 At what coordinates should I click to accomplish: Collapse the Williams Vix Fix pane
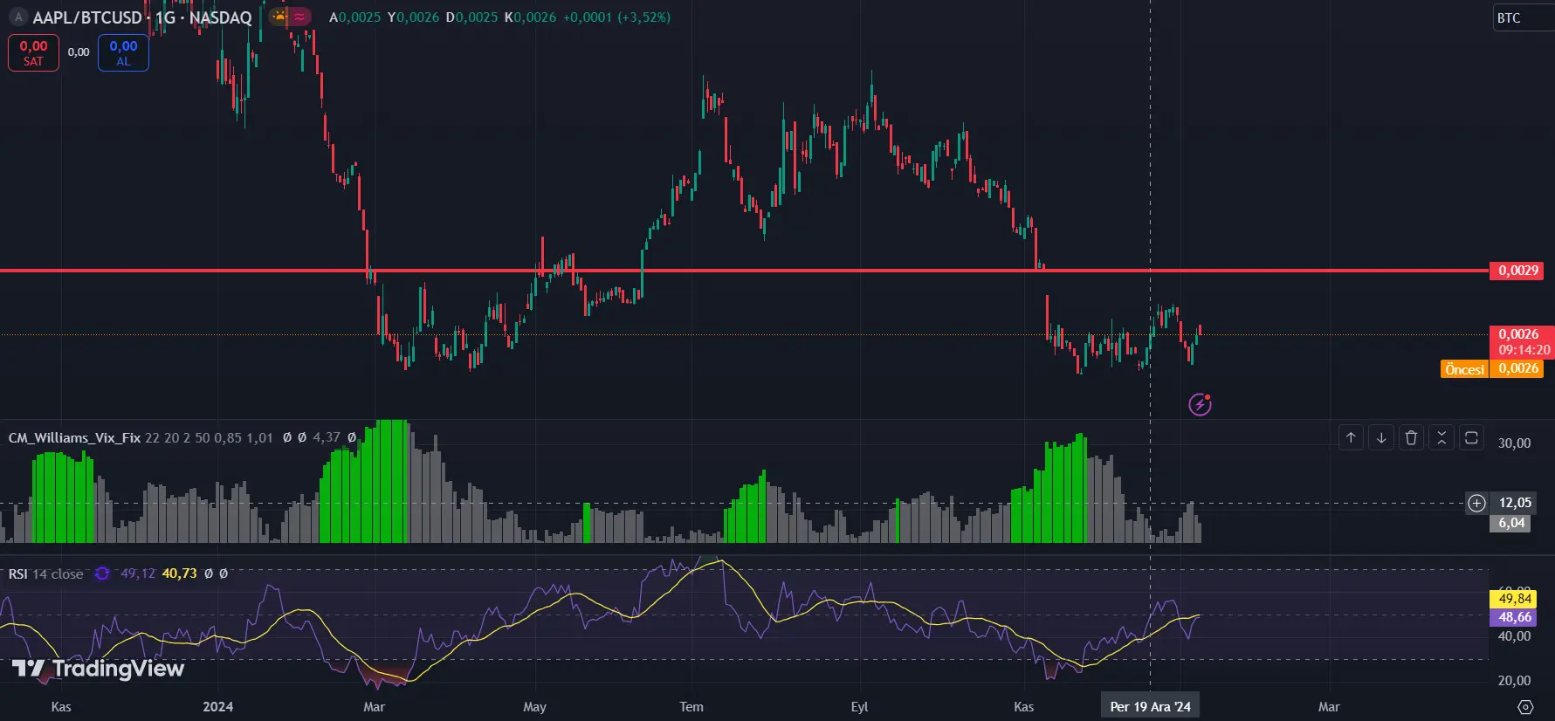(1441, 437)
